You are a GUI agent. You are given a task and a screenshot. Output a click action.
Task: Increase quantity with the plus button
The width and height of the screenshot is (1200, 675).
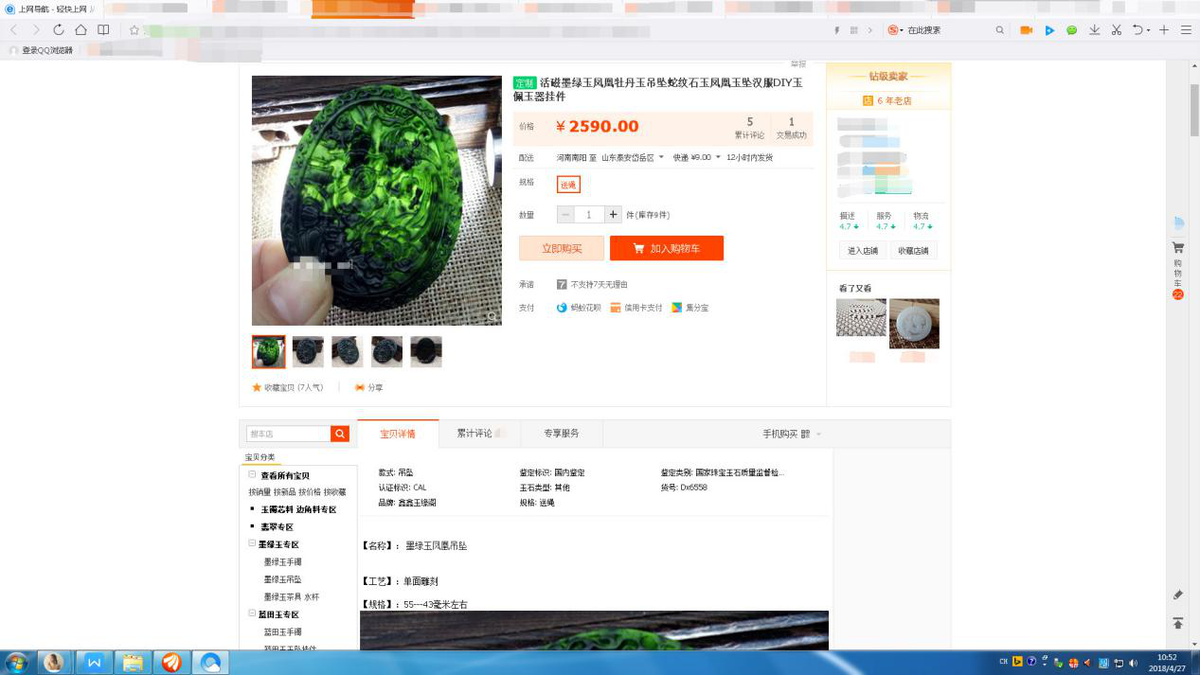pos(613,215)
